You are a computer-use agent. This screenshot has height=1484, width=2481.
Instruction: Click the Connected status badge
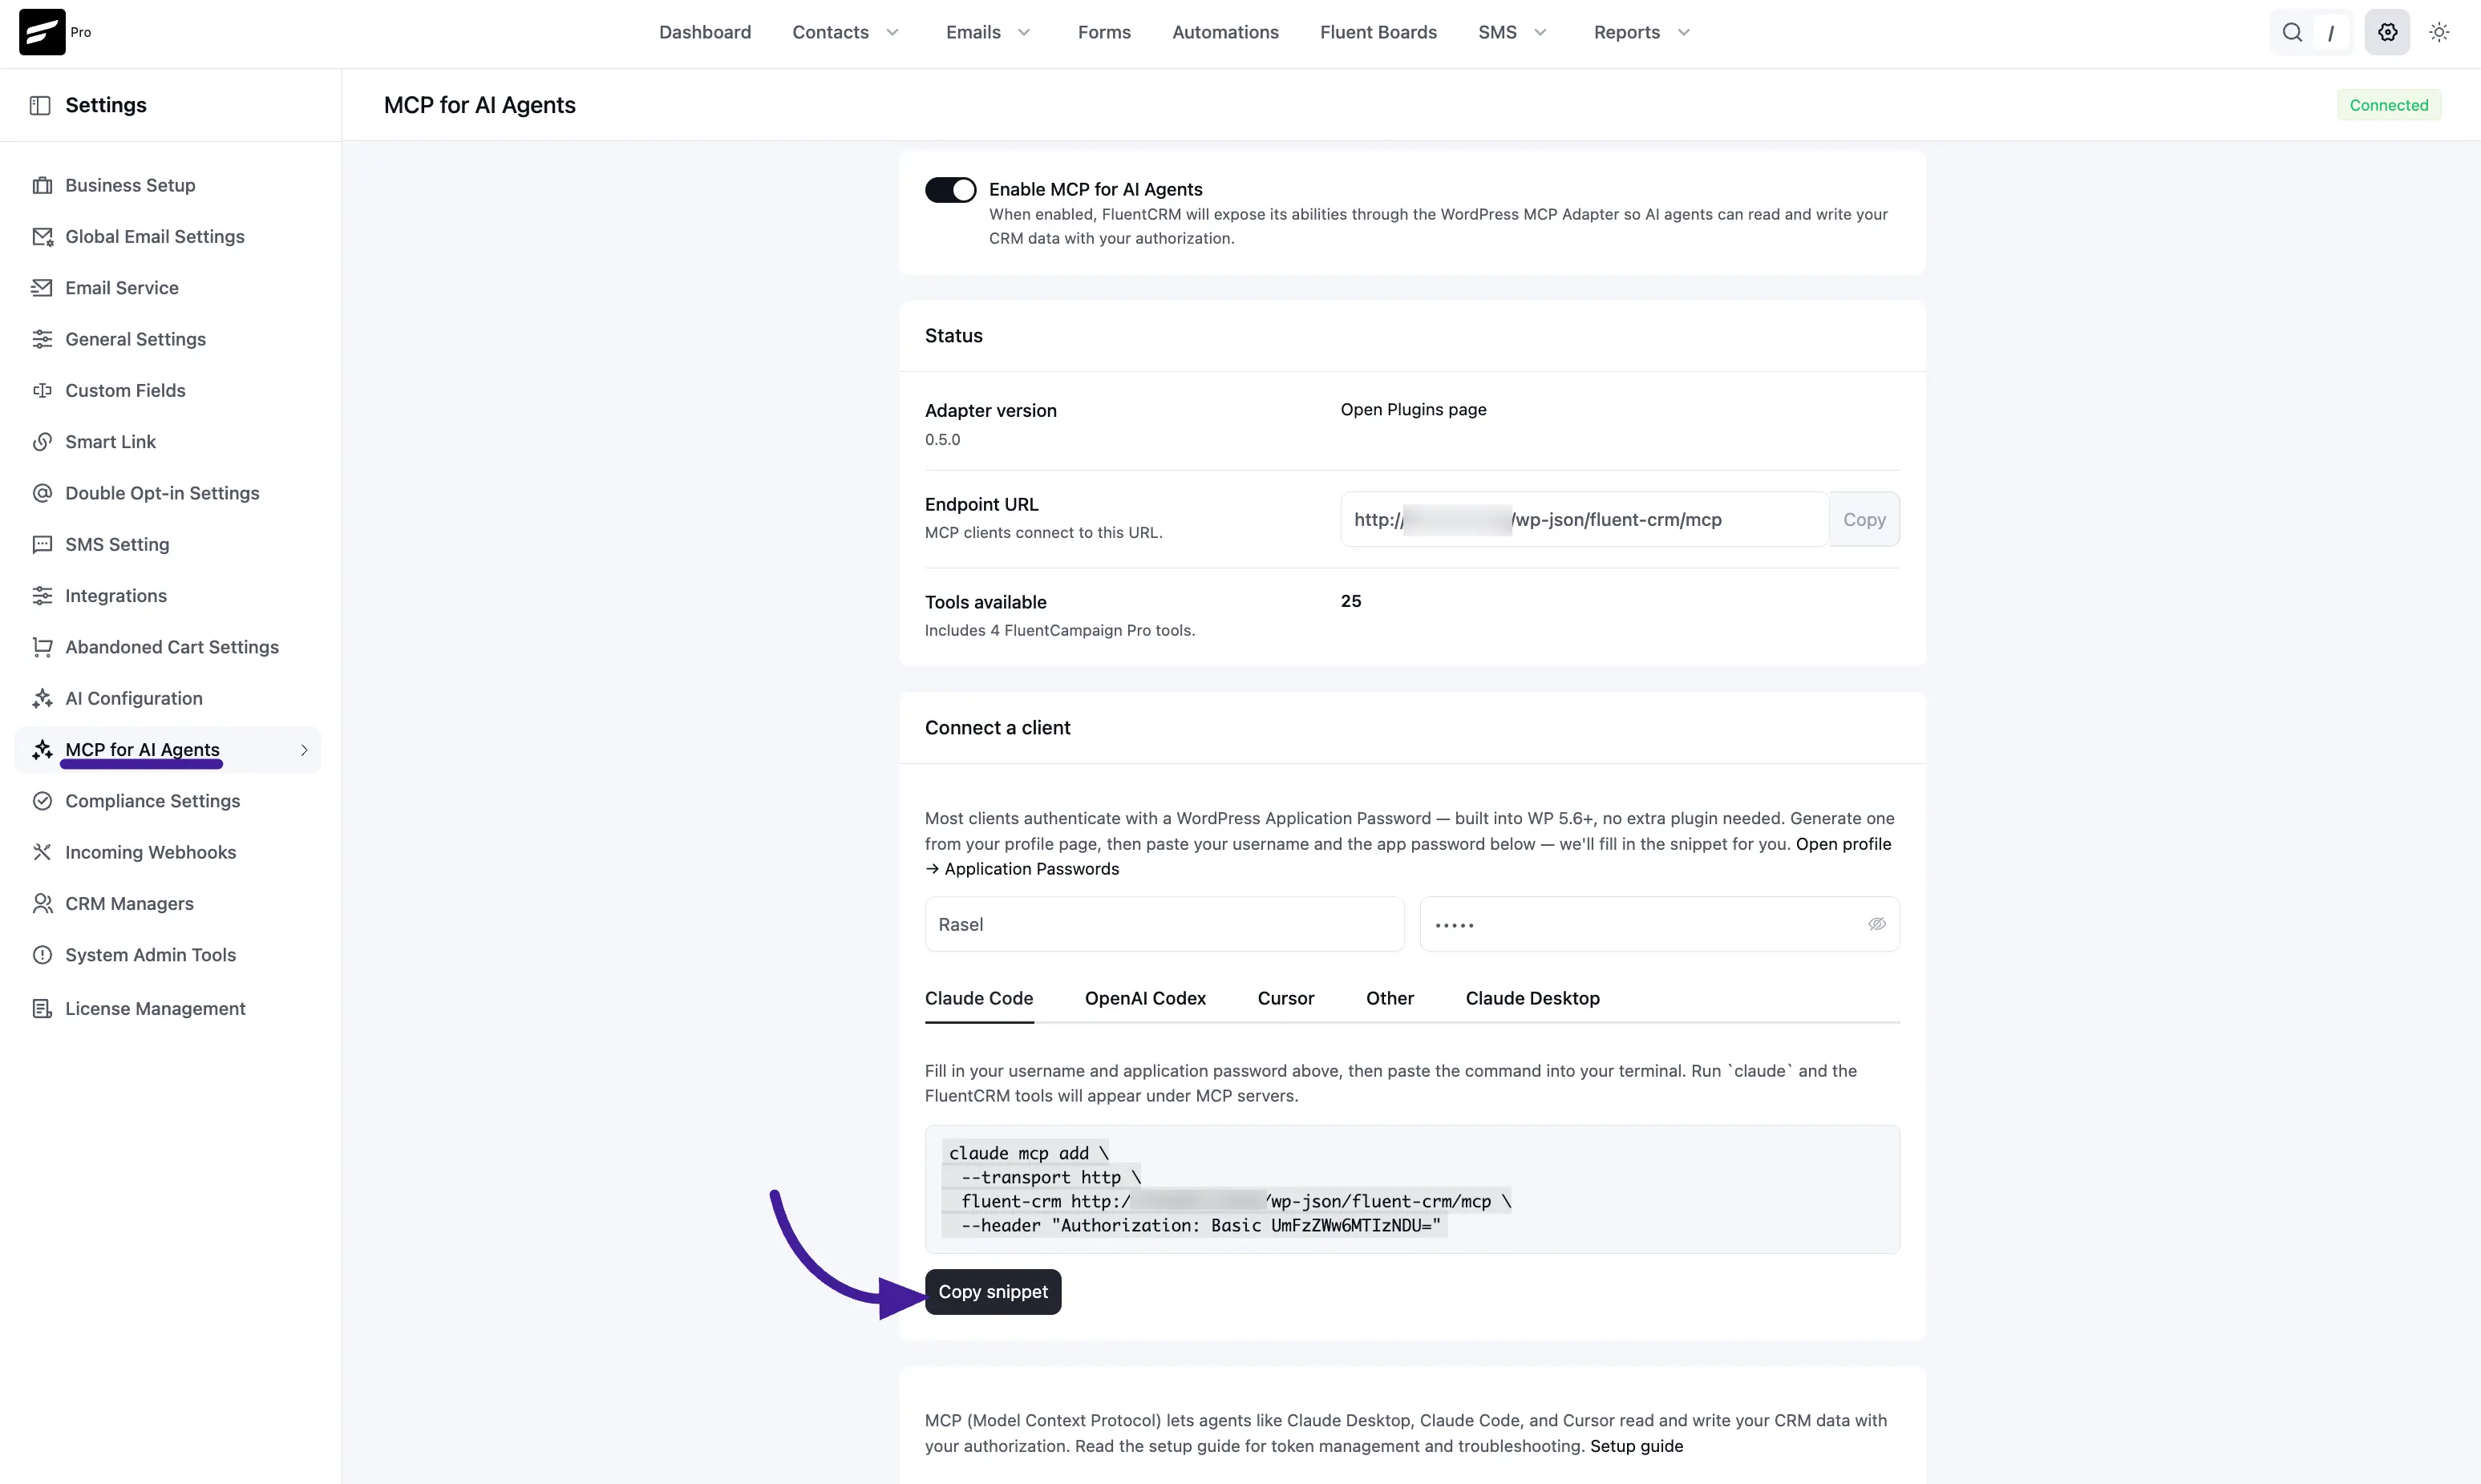pos(2388,105)
